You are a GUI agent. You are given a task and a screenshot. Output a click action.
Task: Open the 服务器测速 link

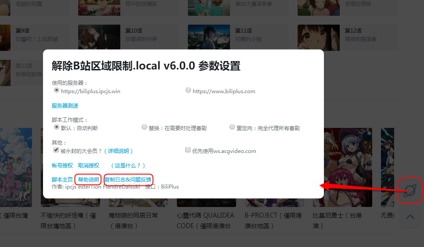65,105
